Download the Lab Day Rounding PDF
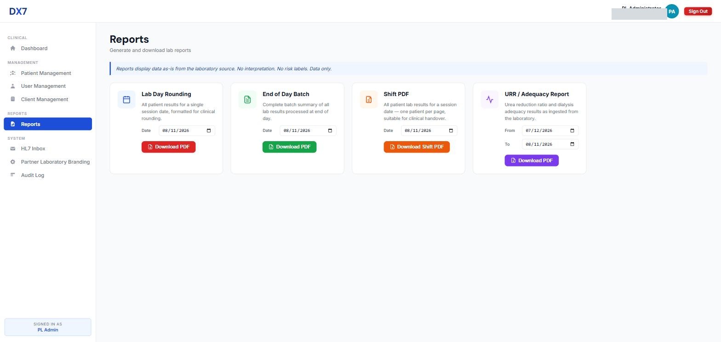Image resolution: width=721 pixels, height=342 pixels. pyautogui.click(x=168, y=147)
